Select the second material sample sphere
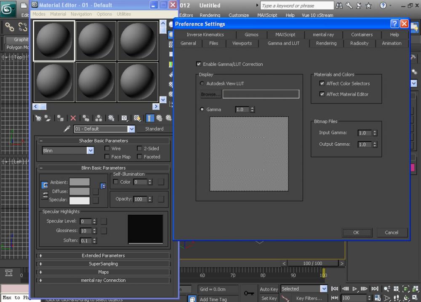Screen dimensions: 421x302 [x=96, y=41]
